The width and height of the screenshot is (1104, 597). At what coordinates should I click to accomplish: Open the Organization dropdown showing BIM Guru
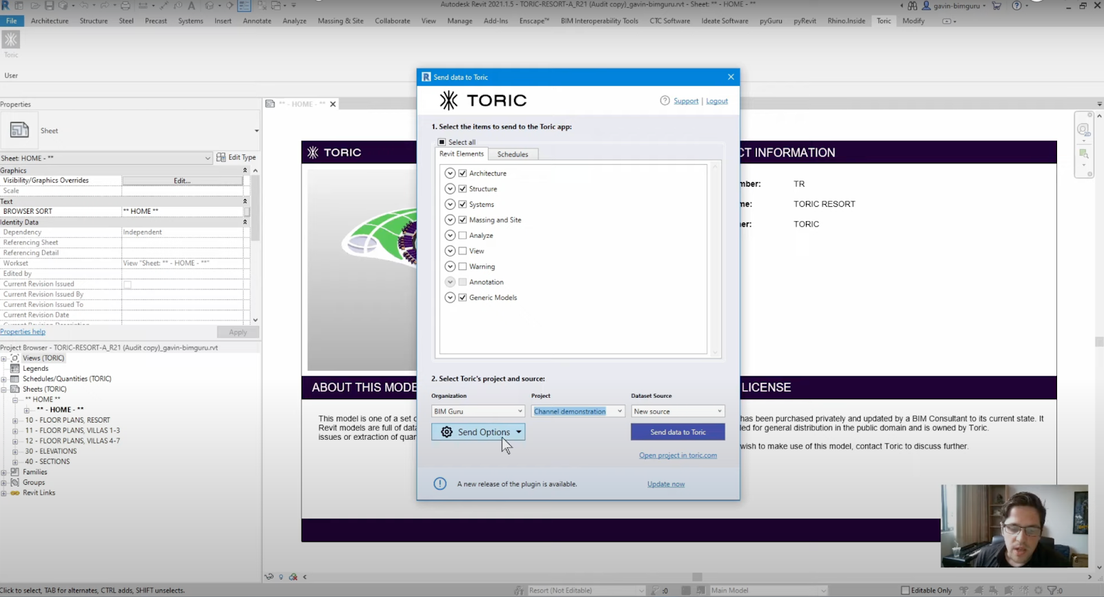[x=478, y=412]
